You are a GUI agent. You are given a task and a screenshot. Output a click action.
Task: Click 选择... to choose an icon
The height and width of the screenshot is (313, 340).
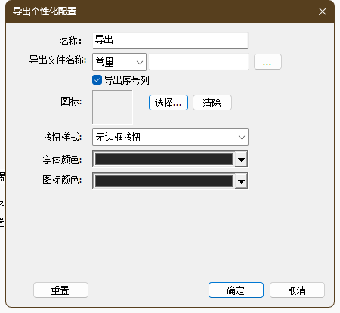click(x=168, y=103)
